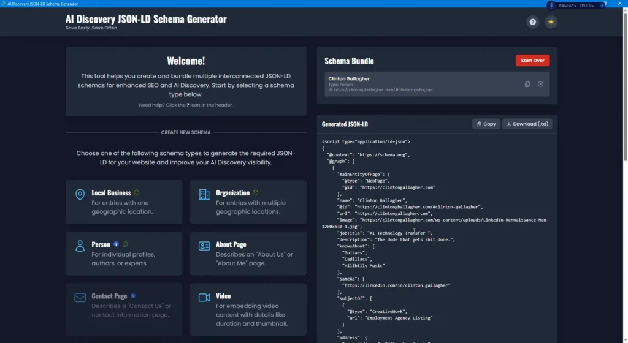Click the About Page ID card icon
The image size is (628, 343).
[x=204, y=246]
